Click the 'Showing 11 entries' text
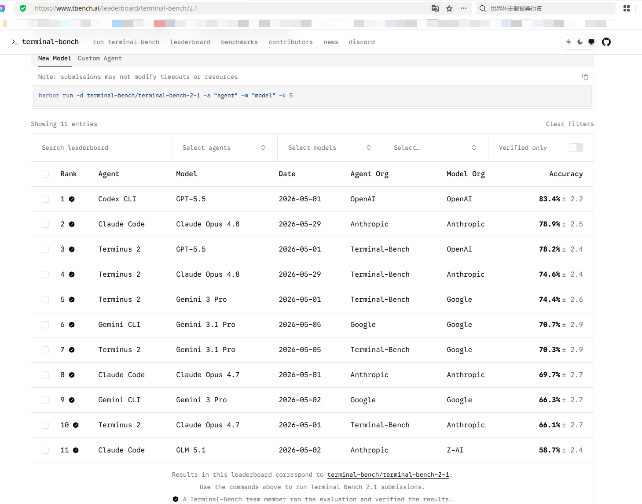This screenshot has width=642, height=504. coord(64,124)
